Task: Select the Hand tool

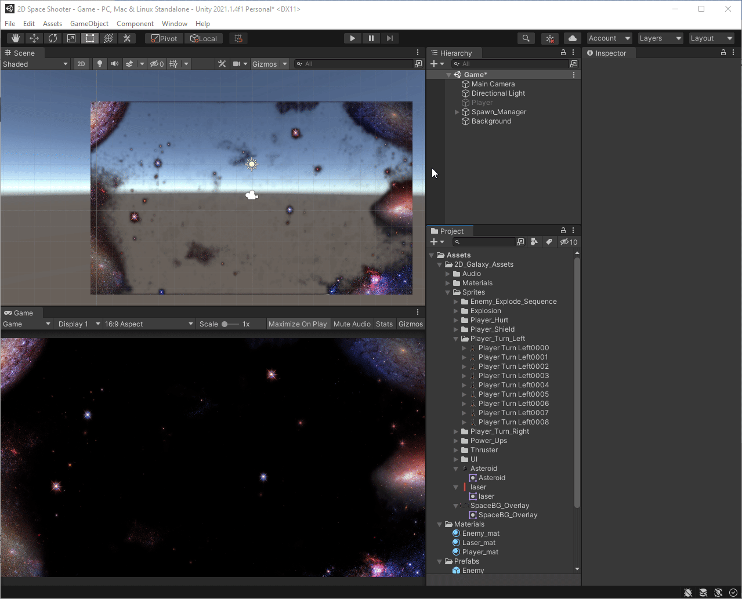Action: coord(16,38)
